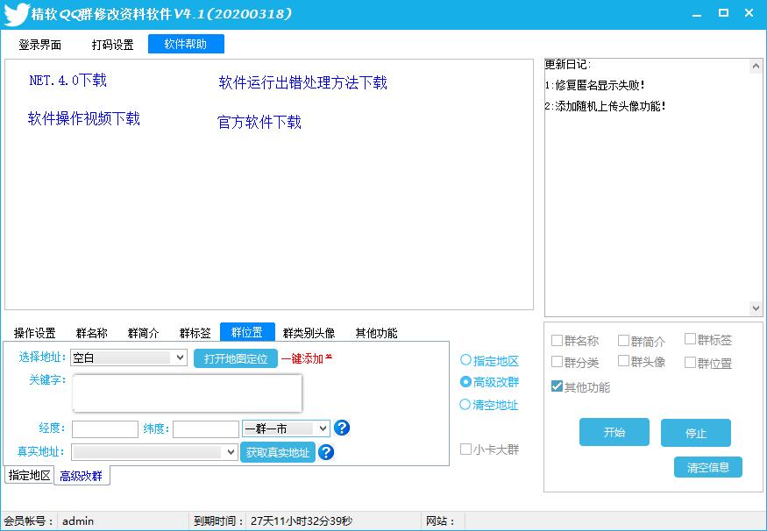Viewport: 767px width, 531px height.
Task: Click the 开始 button
Action: [x=614, y=432]
